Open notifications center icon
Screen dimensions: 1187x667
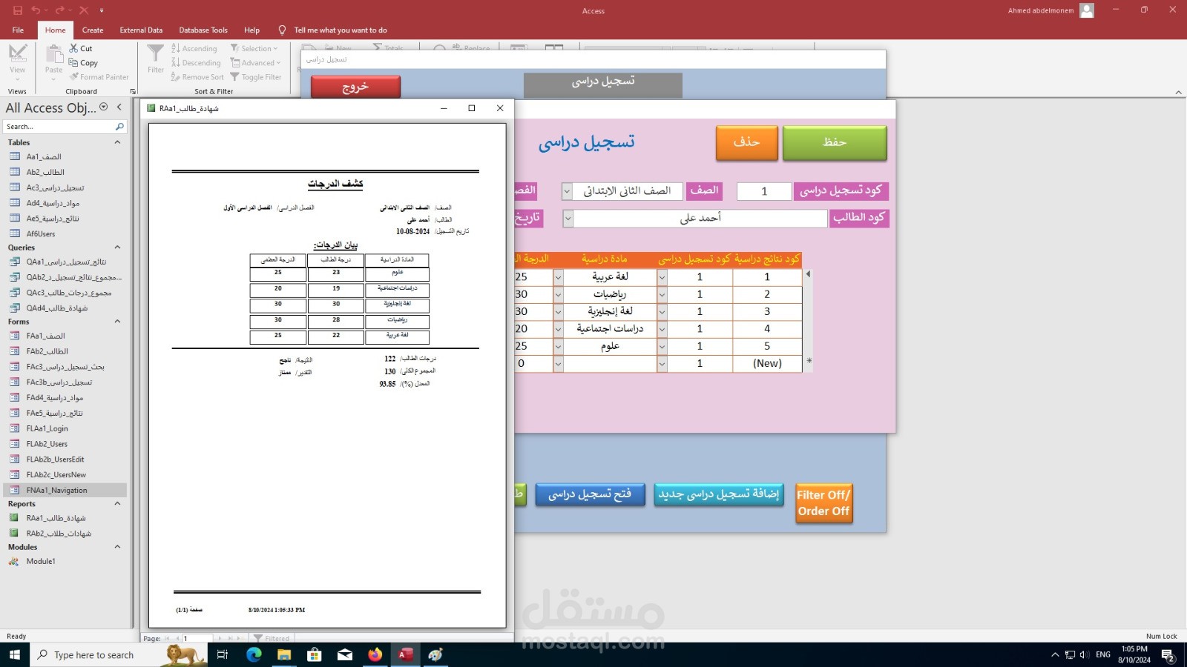[1168, 654]
